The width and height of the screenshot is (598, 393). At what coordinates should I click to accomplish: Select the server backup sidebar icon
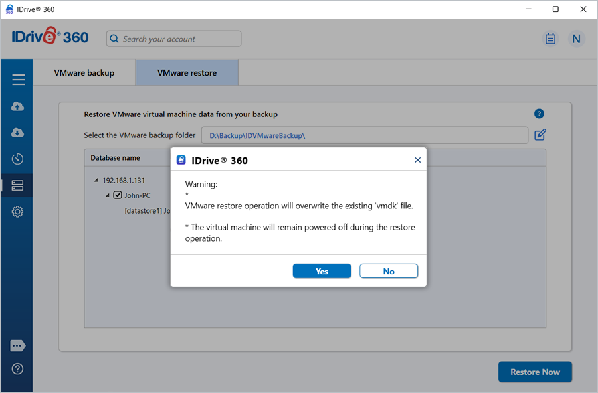click(x=18, y=185)
